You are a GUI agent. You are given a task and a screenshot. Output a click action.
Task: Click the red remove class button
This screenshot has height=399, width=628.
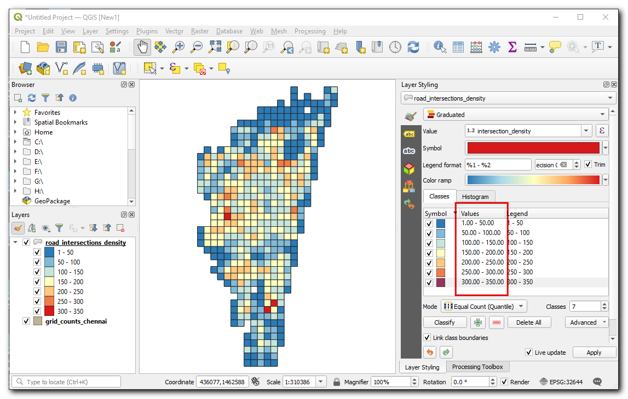[497, 322]
